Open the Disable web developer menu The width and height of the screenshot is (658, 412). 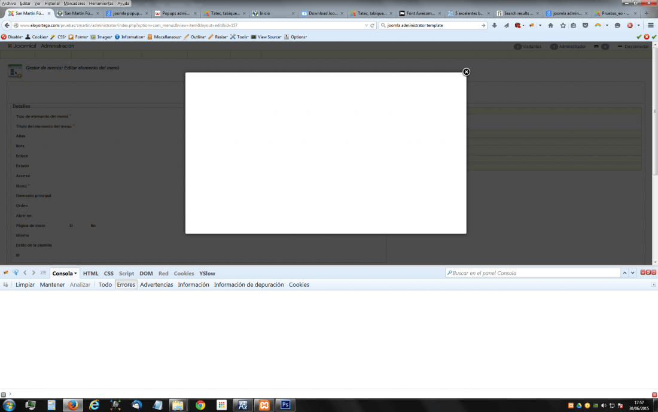pos(12,37)
